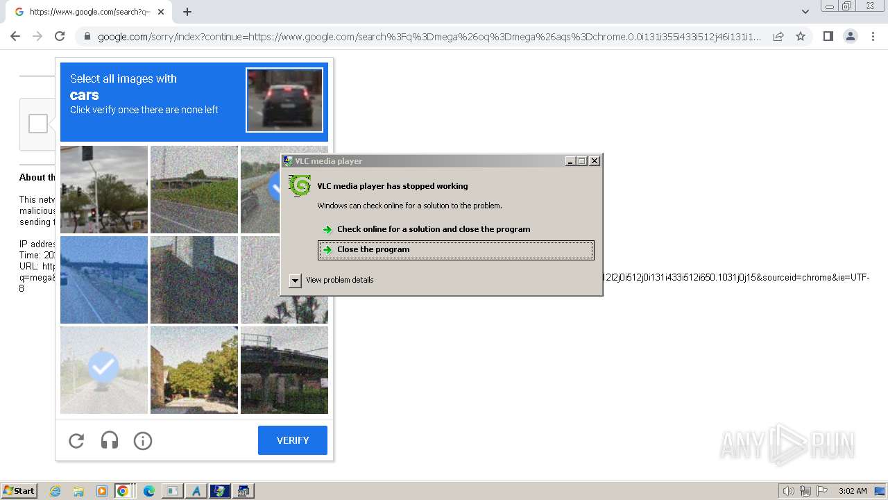Select the Google search tab
The height and width of the screenshot is (500, 888).
coord(88,12)
